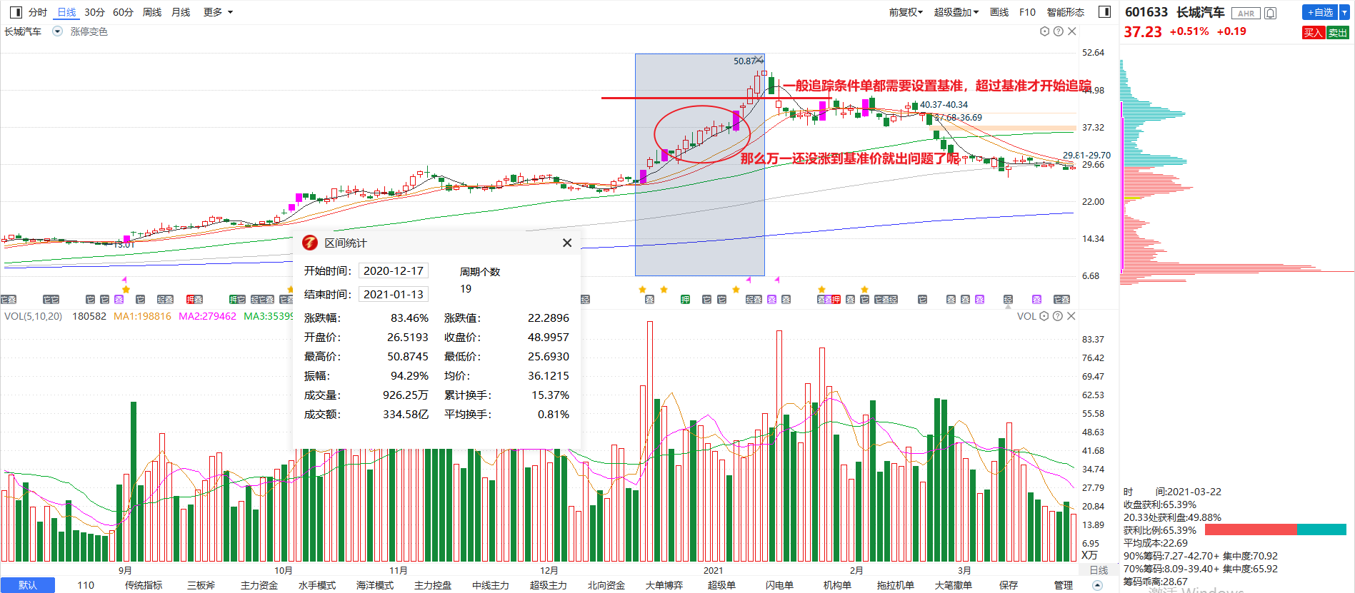Select the 日线 period tab
Viewport: 1355px width, 593px height.
coord(66,12)
